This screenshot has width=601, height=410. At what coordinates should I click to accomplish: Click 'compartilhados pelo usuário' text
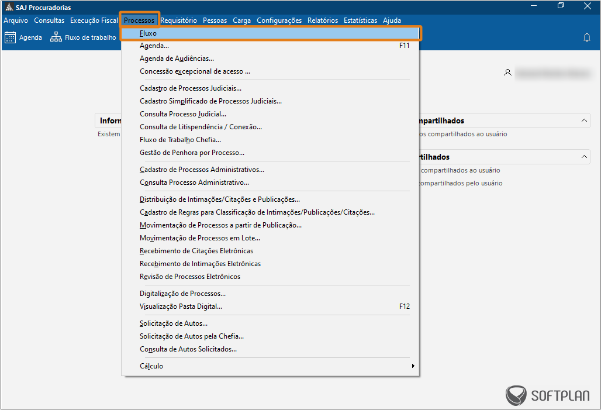point(461,183)
